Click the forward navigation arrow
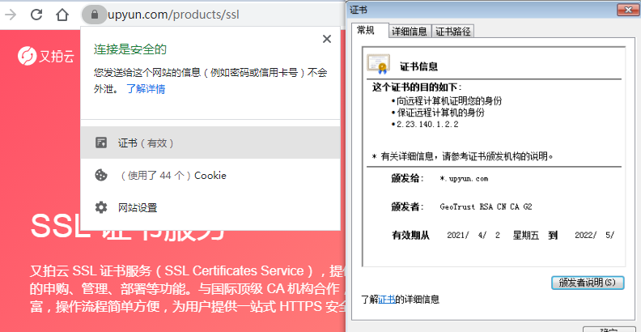The width and height of the screenshot is (641, 332). pos(11,15)
